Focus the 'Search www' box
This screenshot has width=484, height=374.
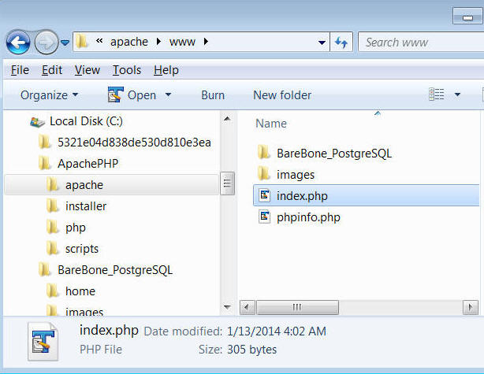(x=421, y=42)
